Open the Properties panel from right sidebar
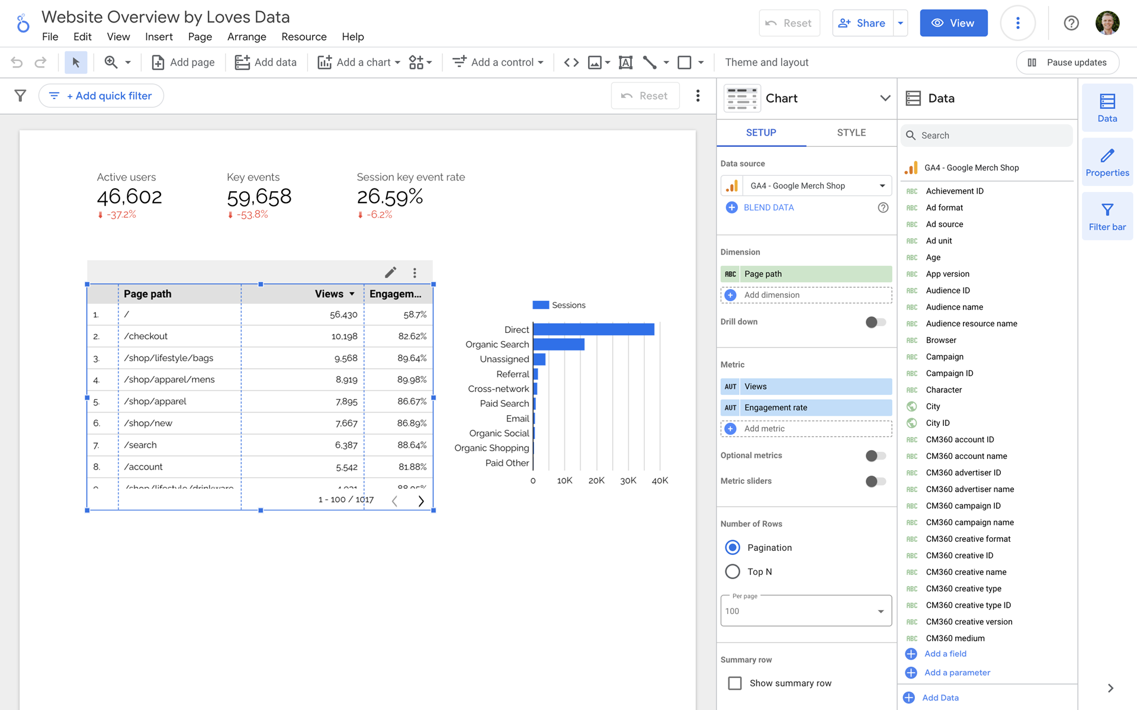Viewport: 1137px width, 710px height. pyautogui.click(x=1107, y=162)
